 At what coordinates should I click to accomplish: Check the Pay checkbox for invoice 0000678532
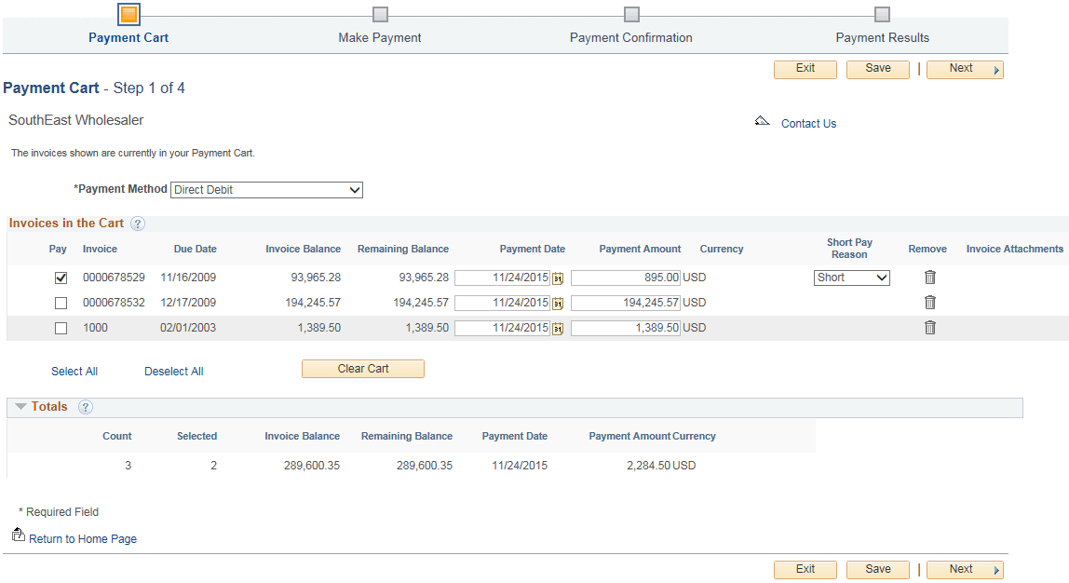pyautogui.click(x=61, y=302)
